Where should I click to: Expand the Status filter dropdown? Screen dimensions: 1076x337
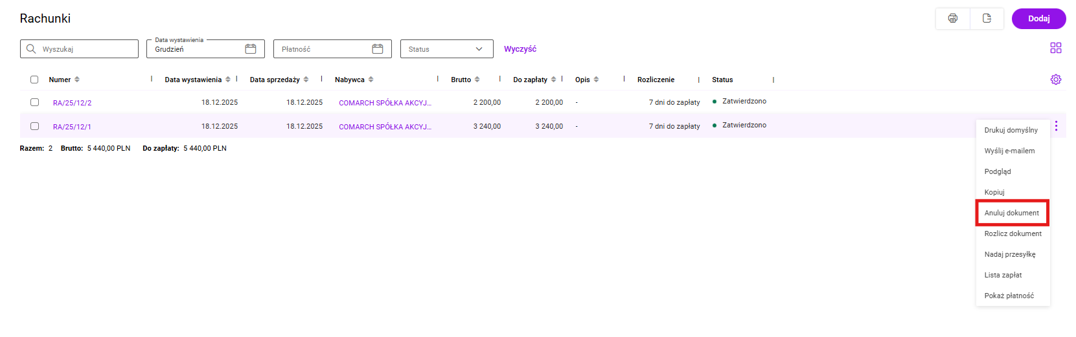tap(446, 49)
